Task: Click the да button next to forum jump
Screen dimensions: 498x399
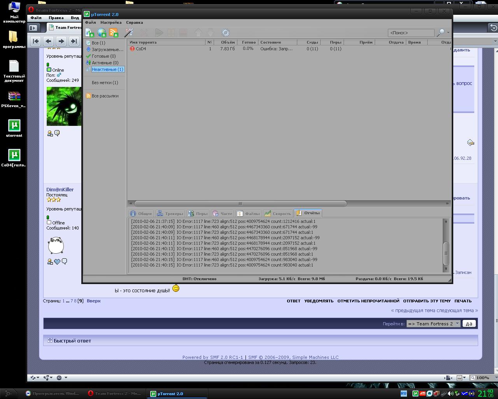Action: point(469,324)
